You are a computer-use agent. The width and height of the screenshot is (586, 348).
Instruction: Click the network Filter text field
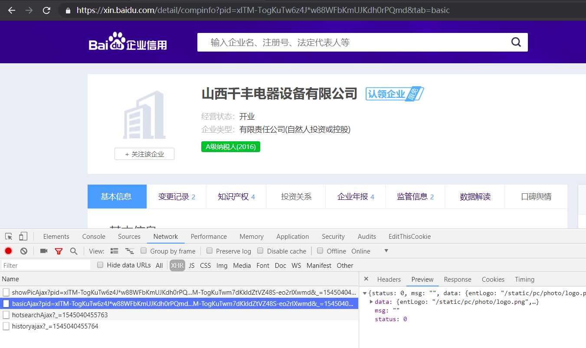coord(46,265)
